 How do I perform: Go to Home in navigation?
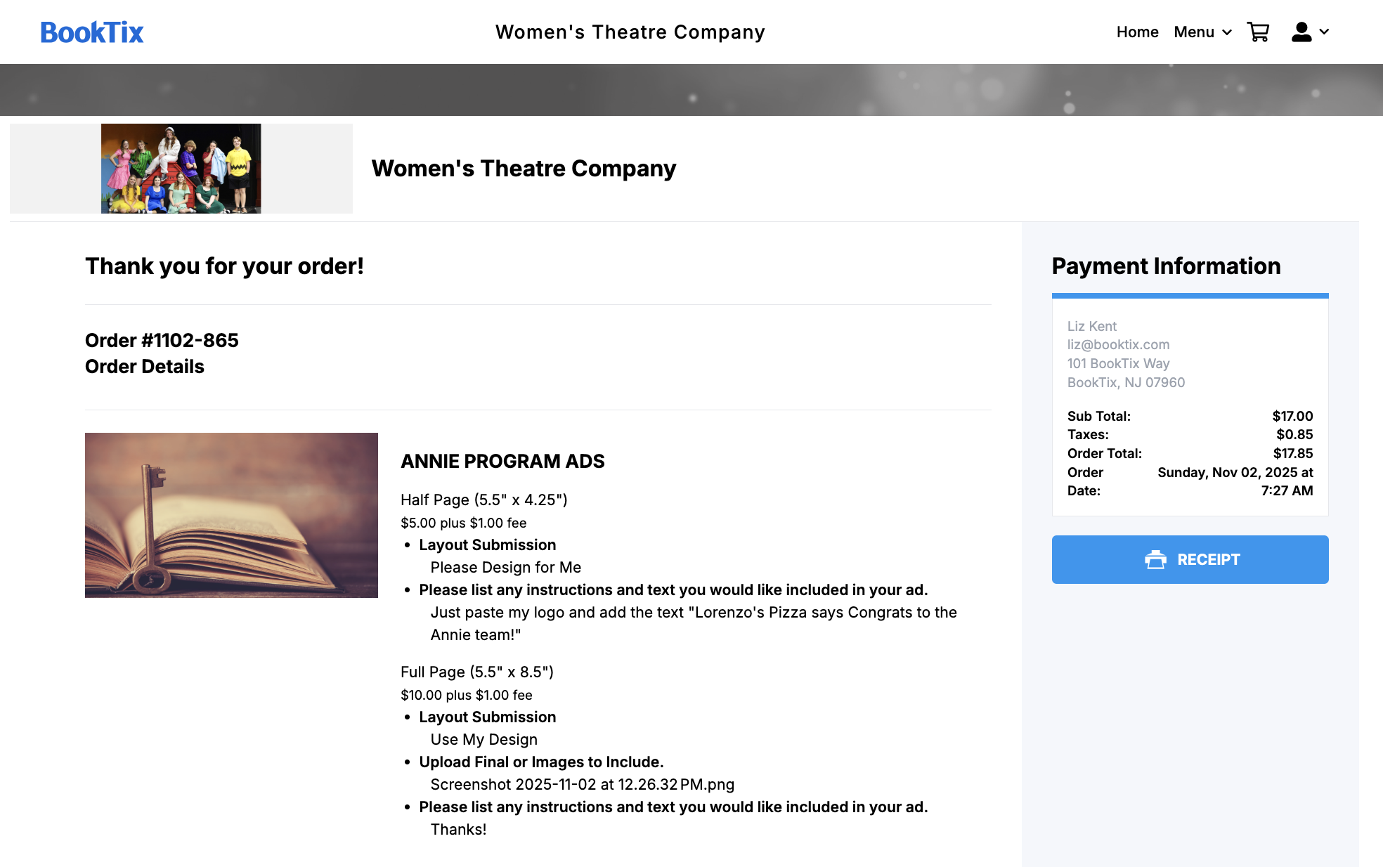click(1137, 32)
